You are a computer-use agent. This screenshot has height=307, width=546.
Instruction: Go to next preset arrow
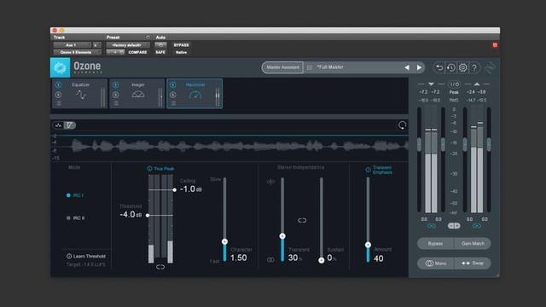419,67
